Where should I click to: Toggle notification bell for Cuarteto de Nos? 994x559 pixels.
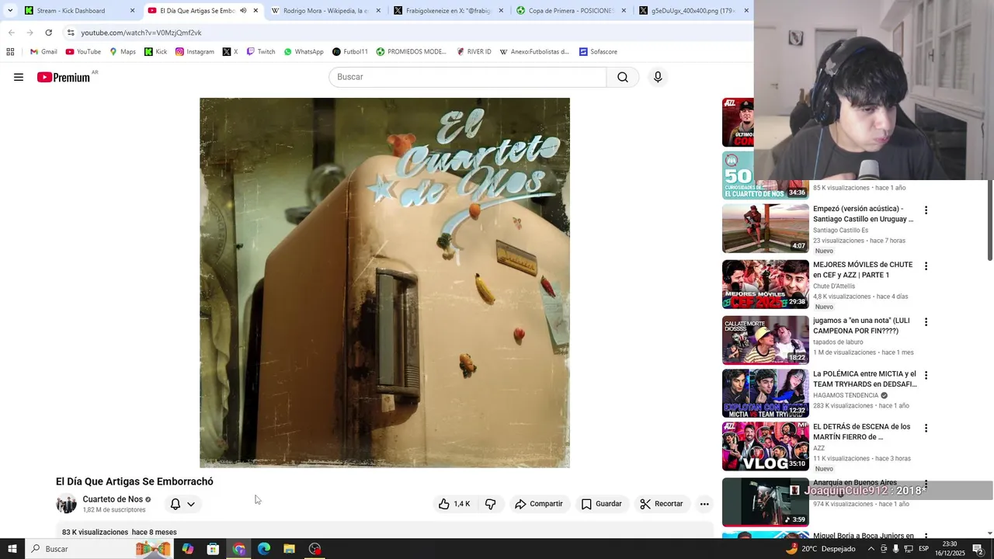point(176,504)
